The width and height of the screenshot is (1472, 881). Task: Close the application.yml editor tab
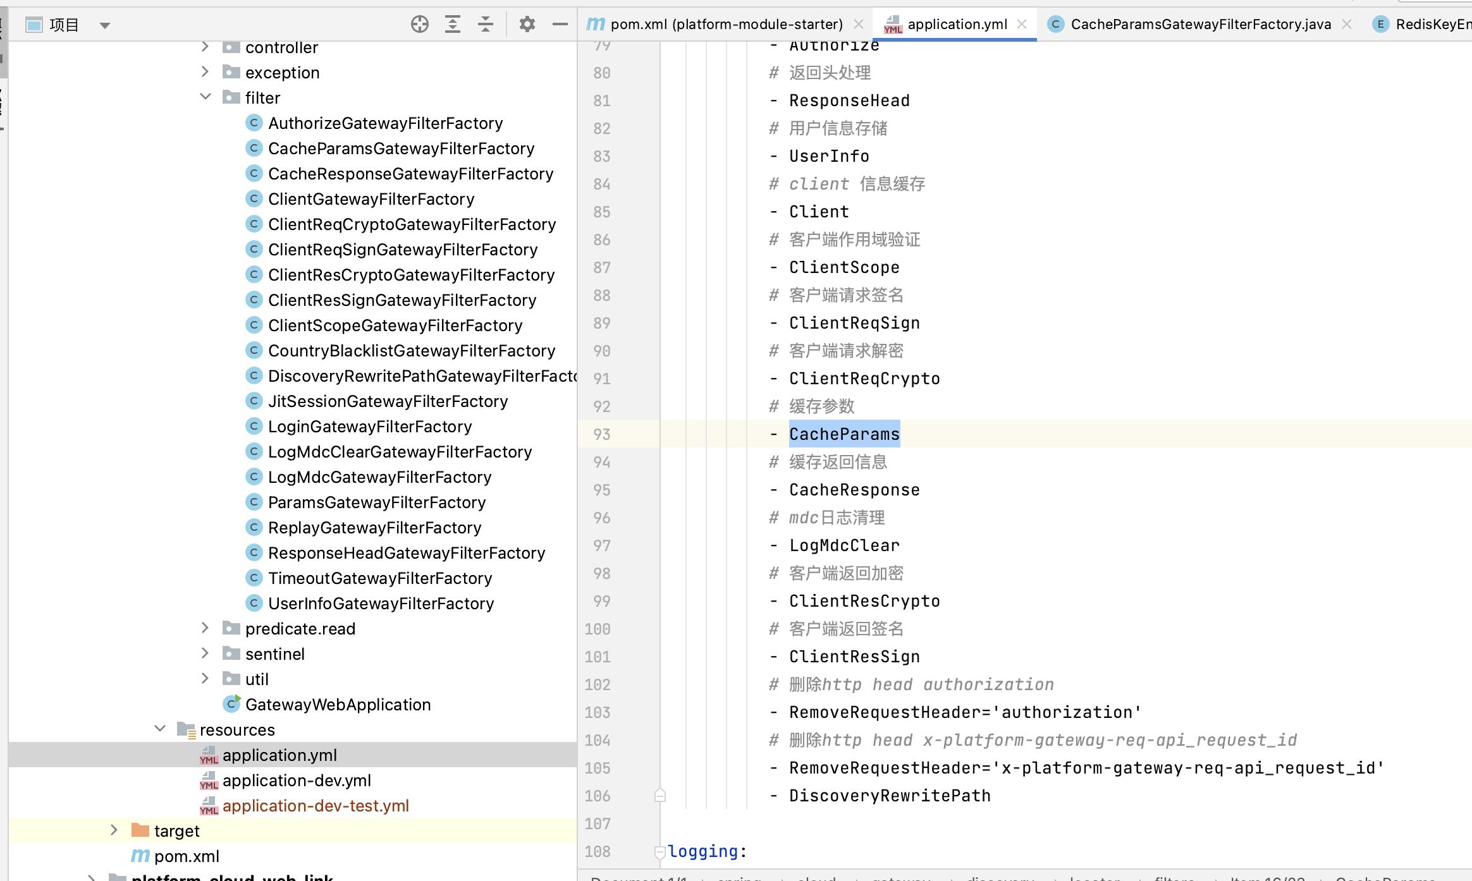[1022, 24]
